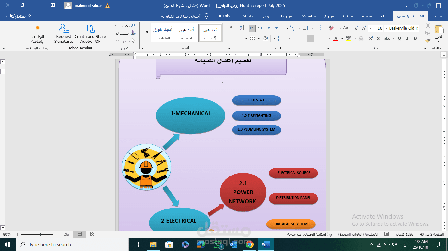The width and height of the screenshot is (448, 251).
Task: Click the Cut scissors icon
Action: [428, 25]
